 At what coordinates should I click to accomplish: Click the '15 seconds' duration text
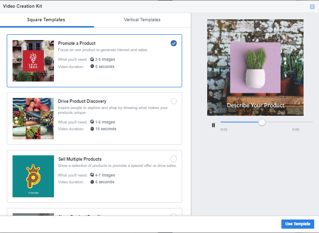pyautogui.click(x=106, y=129)
